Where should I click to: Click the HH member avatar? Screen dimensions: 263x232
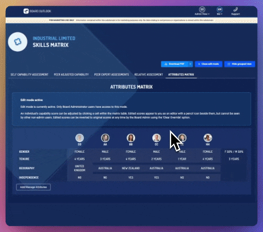tap(208, 138)
